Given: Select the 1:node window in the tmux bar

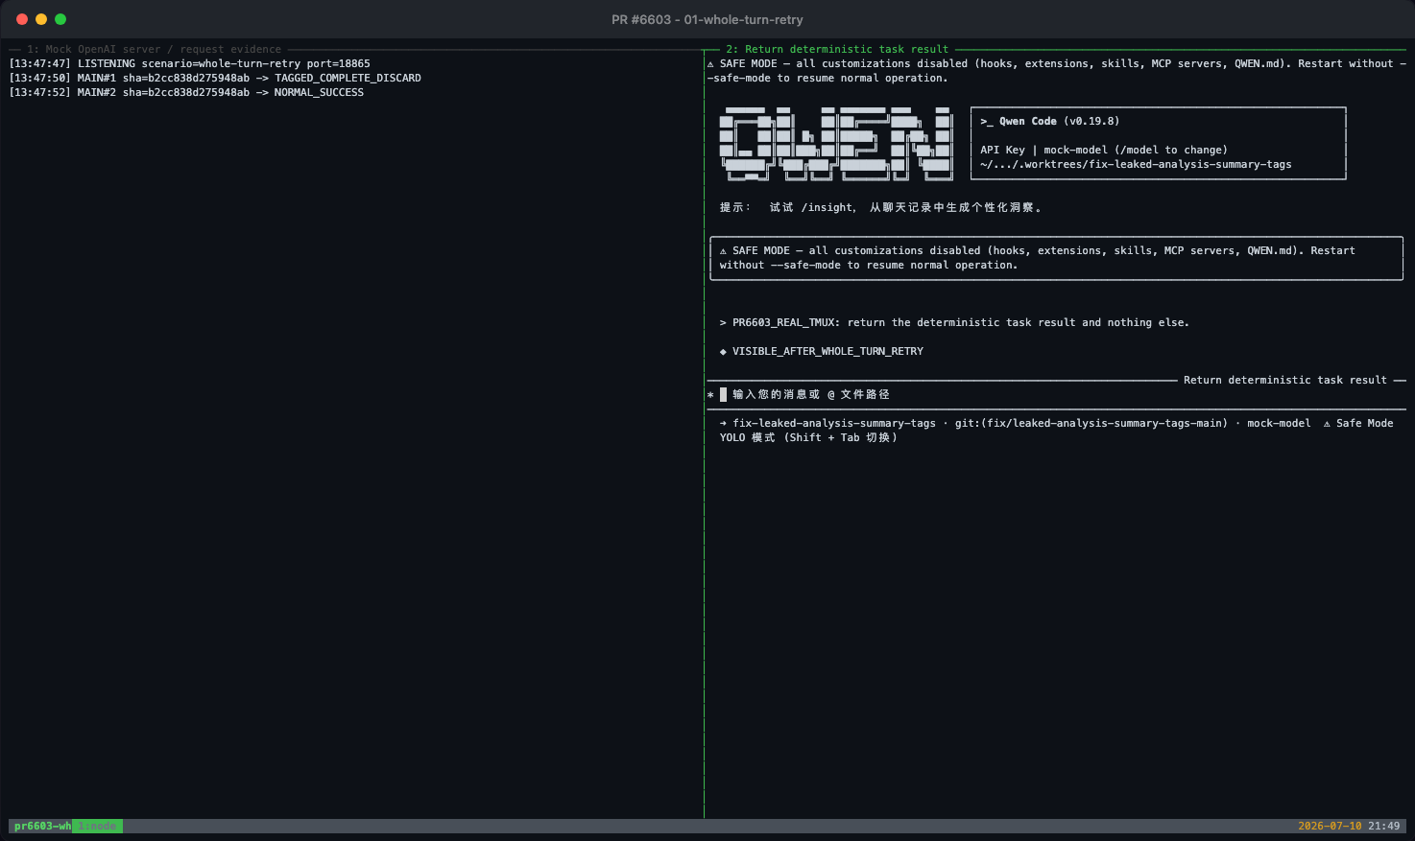Looking at the screenshot, I should point(97,826).
